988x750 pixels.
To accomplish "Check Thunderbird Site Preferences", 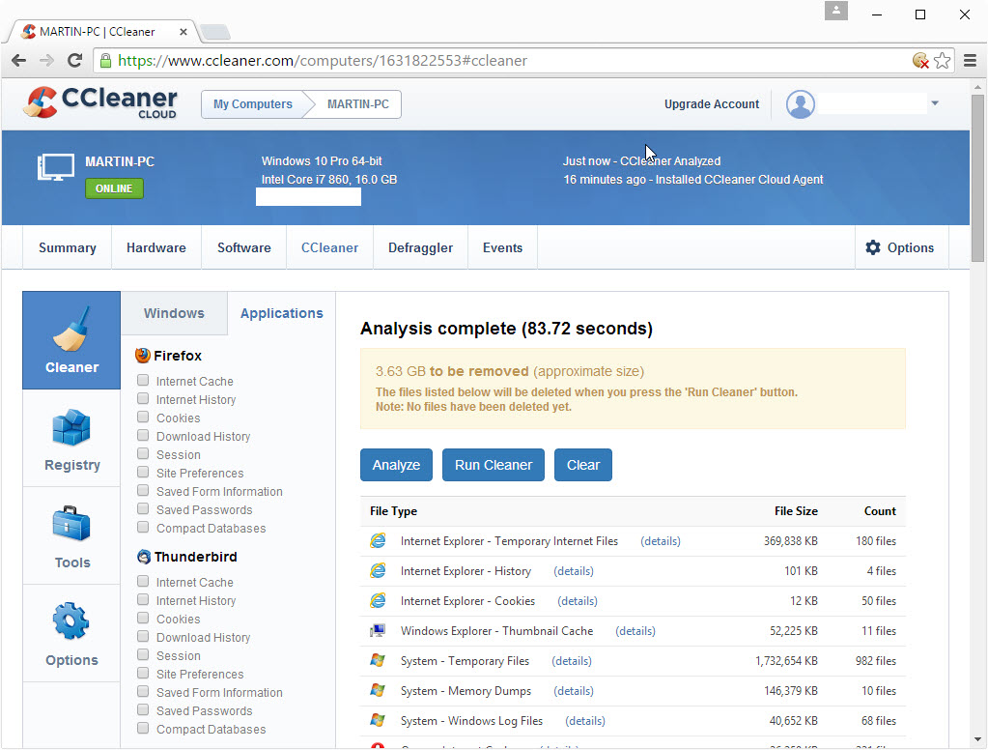I will click(143, 673).
